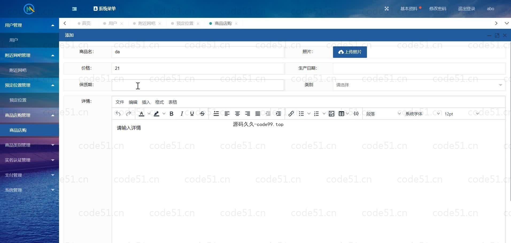Screen dimensions: 511x243
Task: Open the 编辑 editor menu
Action: (133, 102)
